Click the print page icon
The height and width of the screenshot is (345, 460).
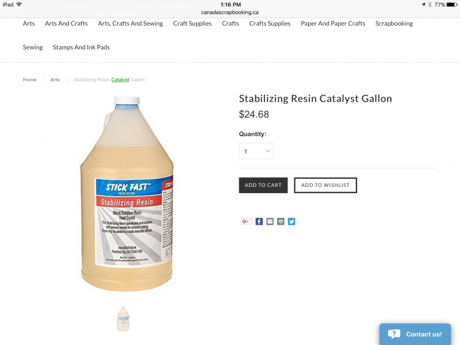(x=281, y=221)
